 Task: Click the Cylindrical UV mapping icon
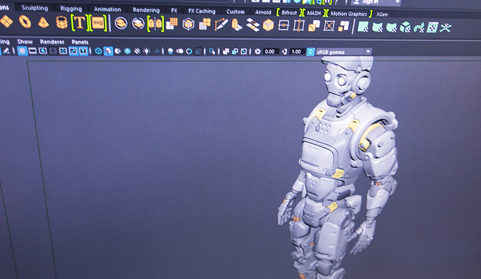pos(377,27)
